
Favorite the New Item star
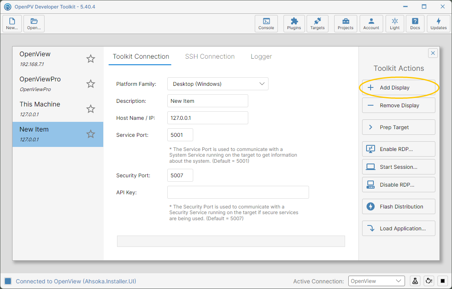click(91, 134)
